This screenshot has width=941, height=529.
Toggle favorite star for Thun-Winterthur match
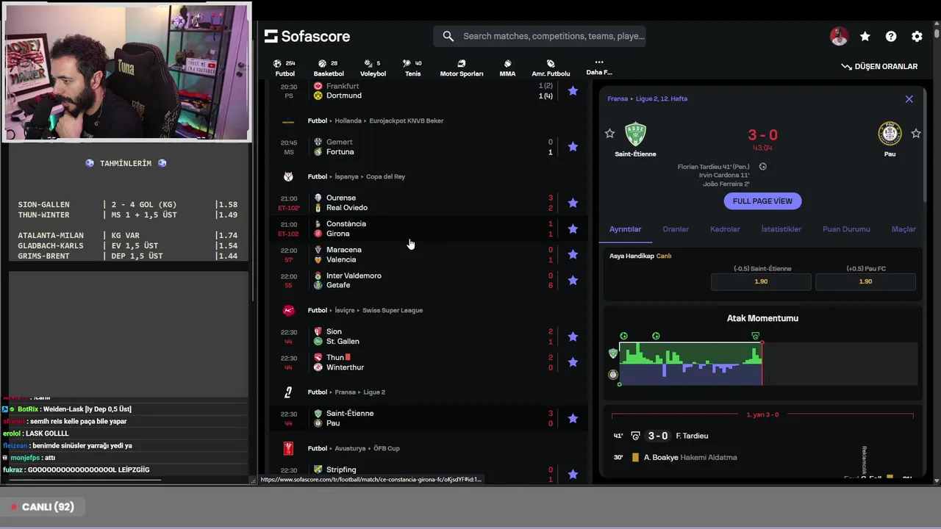coord(573,362)
